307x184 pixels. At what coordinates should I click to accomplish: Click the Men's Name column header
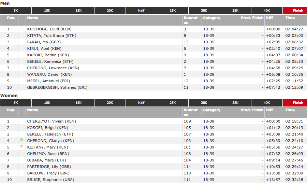coord(33,18)
